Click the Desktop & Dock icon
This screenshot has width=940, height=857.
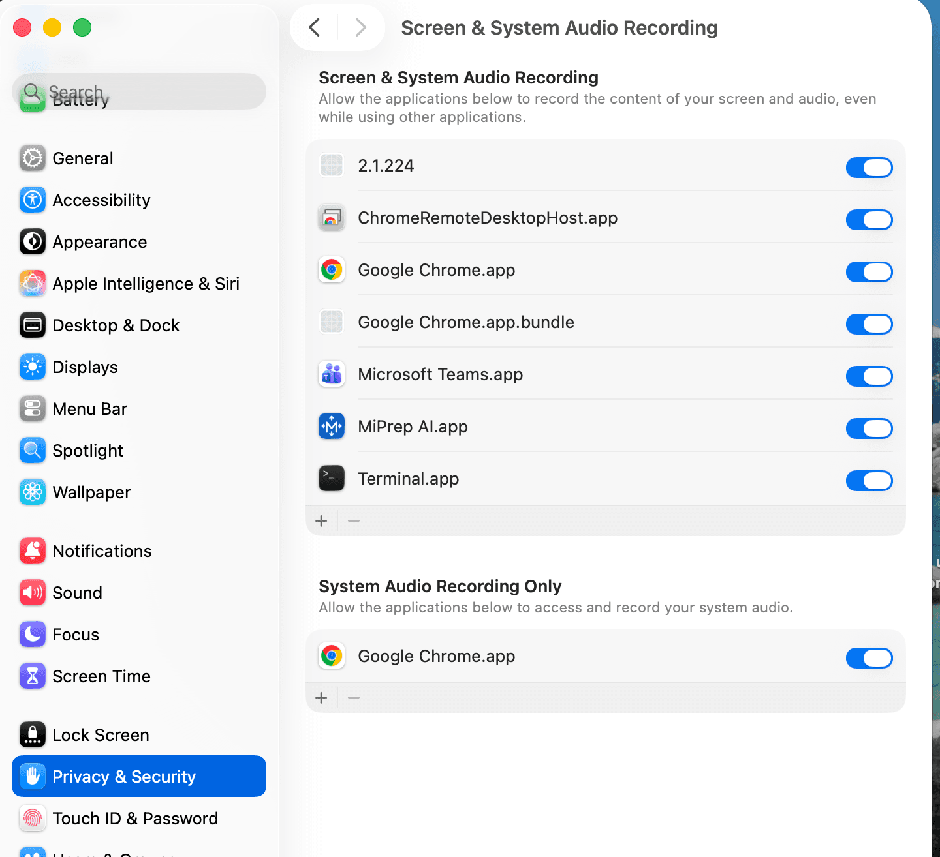click(33, 325)
